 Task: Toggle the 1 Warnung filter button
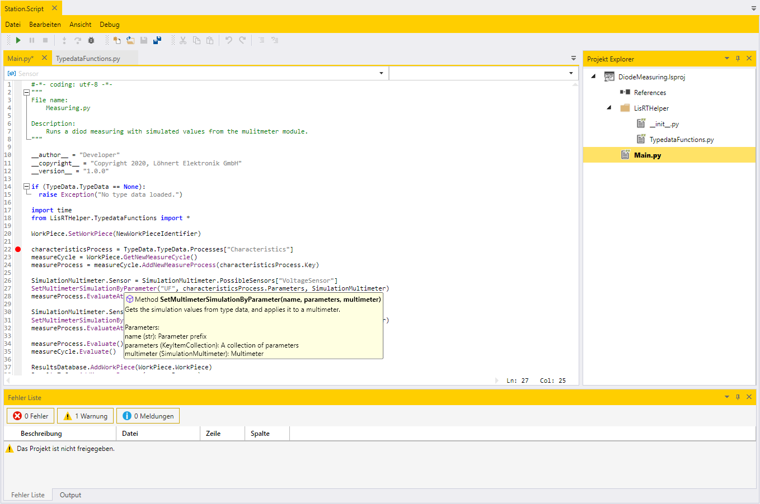[x=86, y=416]
